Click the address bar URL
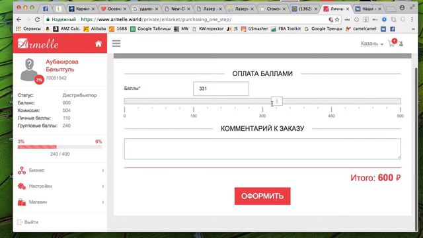Image resolution: width=423 pixels, height=238 pixels. (x=156, y=19)
